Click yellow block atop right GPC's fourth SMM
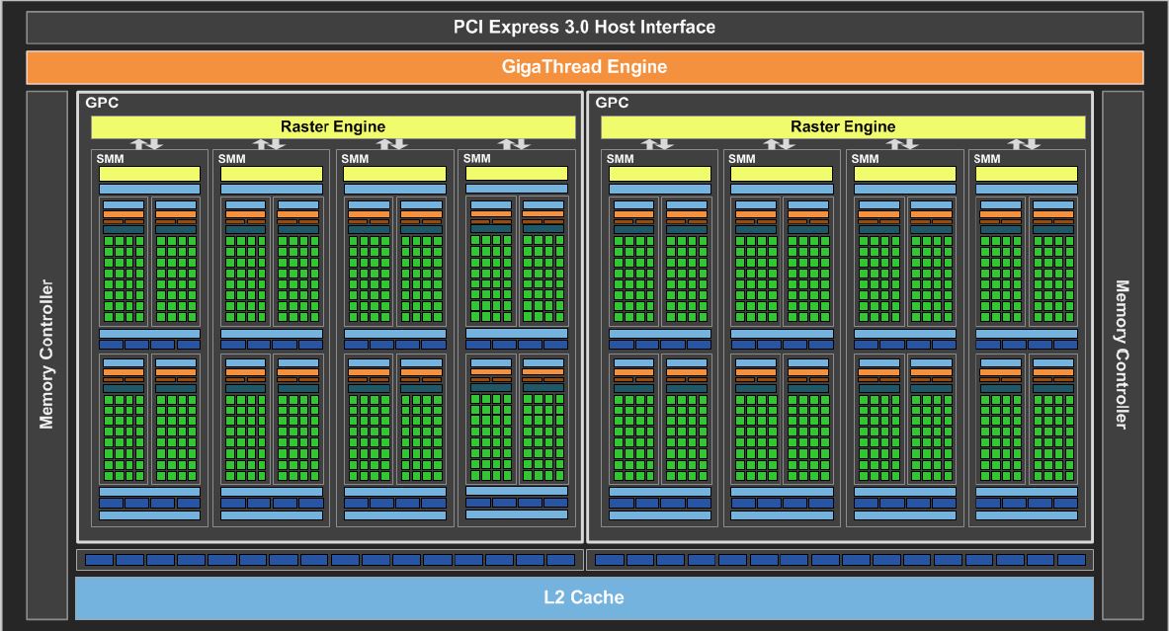The image size is (1169, 631). [1027, 174]
